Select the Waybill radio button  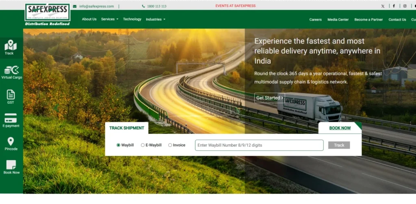pyautogui.click(x=118, y=145)
